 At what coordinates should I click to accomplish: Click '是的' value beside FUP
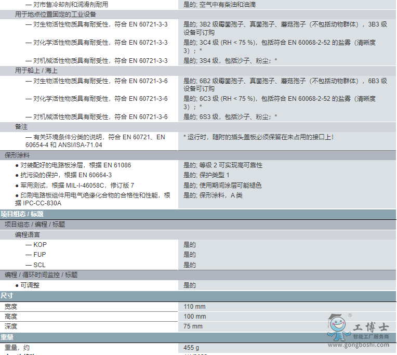(190, 255)
